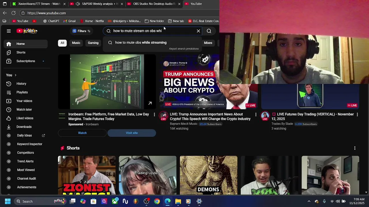Viewport: 369px width, 207px height.
Task: Open more options for LIVE Futures Day Trading
Action: (357, 114)
